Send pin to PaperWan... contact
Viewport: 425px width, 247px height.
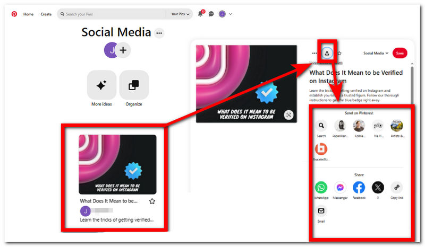[x=340, y=126]
